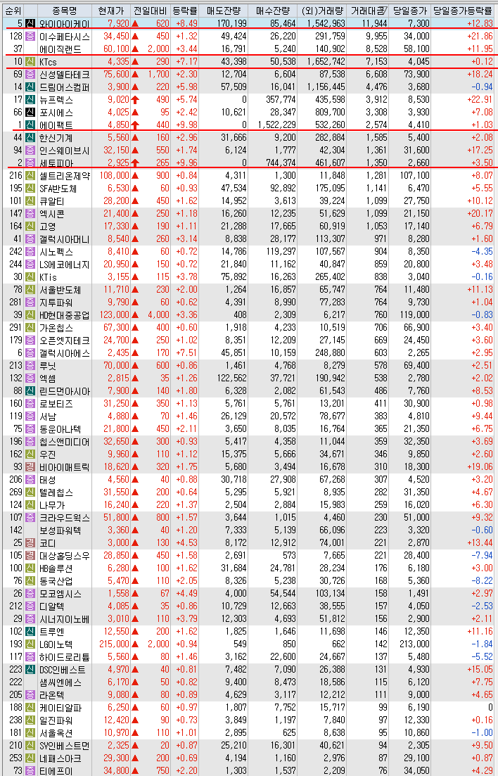Select the stock name 가온칩스

[56, 328]
